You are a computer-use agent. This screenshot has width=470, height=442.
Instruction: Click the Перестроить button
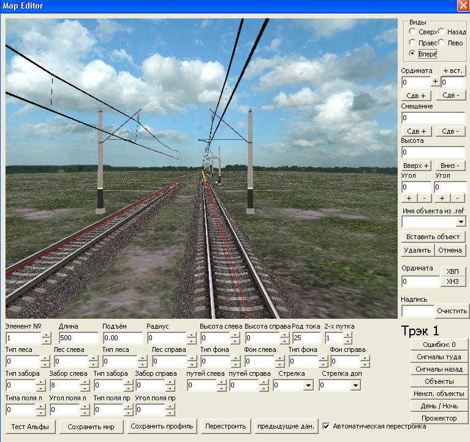226,426
